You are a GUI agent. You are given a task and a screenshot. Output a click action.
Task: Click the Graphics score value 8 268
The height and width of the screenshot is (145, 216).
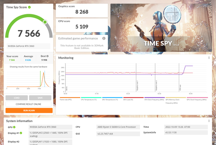pos(82,12)
